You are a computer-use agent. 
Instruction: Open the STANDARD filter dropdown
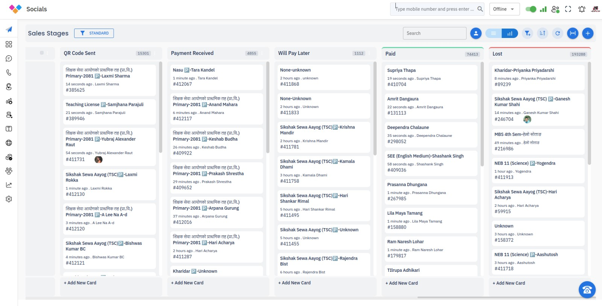pyautogui.click(x=94, y=33)
